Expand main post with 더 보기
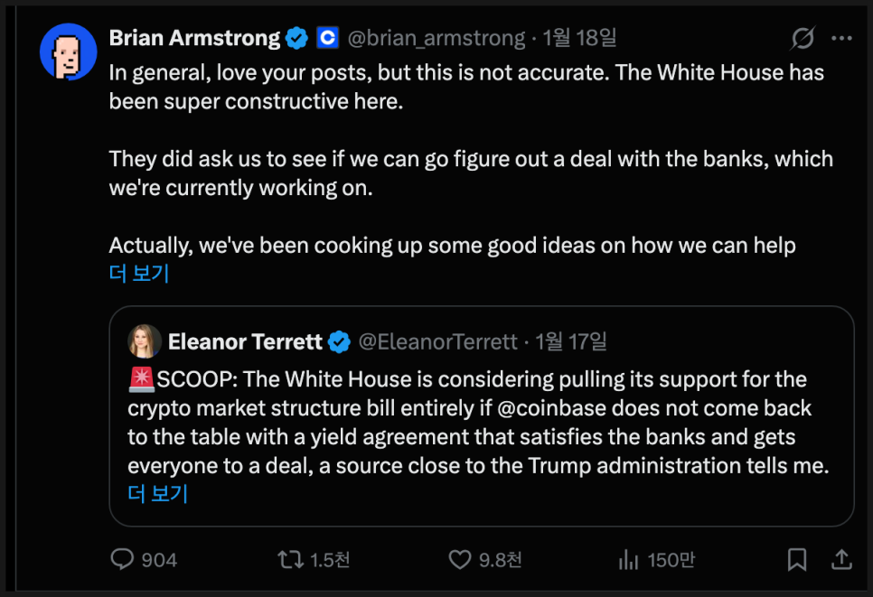 (139, 273)
